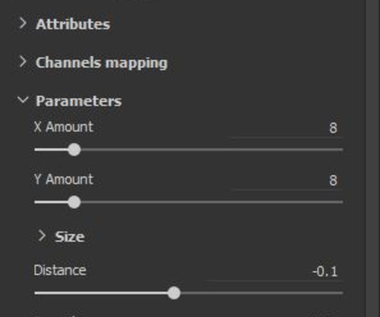
Task: Click the Distance label
Action: [60, 270]
